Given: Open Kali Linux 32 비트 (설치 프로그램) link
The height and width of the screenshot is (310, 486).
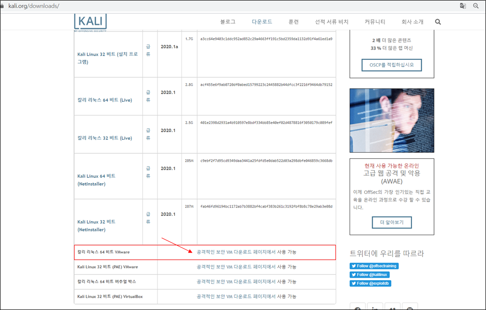Looking at the screenshot, I should (107, 58).
